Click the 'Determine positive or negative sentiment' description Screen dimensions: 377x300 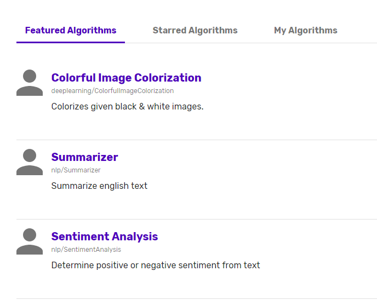point(156,265)
